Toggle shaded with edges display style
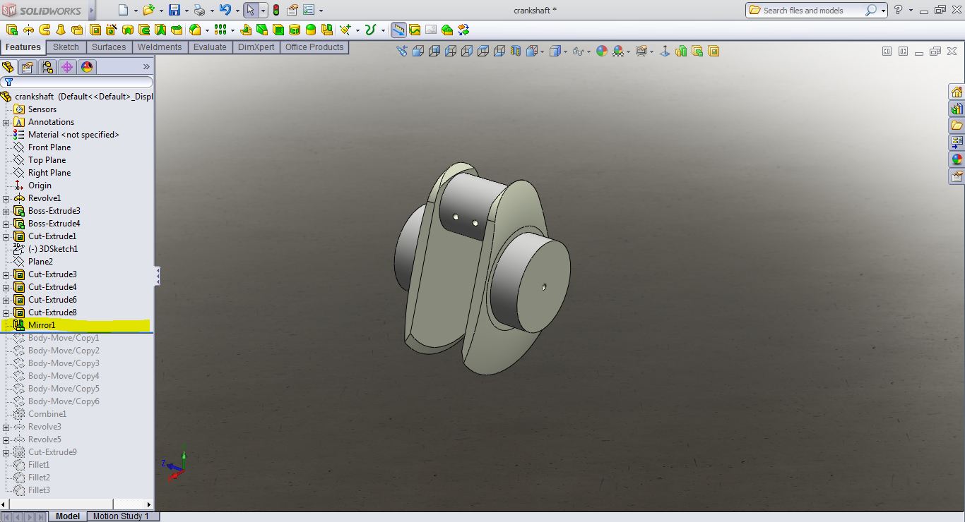The image size is (965, 522). [x=556, y=51]
